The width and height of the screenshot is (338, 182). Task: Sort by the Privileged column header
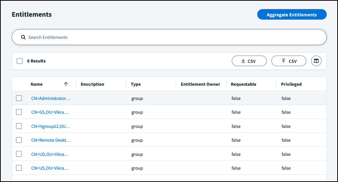291,84
